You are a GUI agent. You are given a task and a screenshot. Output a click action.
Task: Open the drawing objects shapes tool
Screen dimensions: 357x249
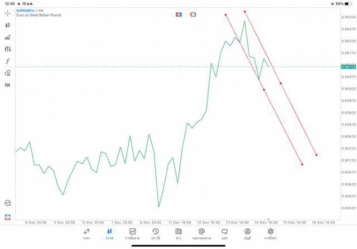point(7,73)
